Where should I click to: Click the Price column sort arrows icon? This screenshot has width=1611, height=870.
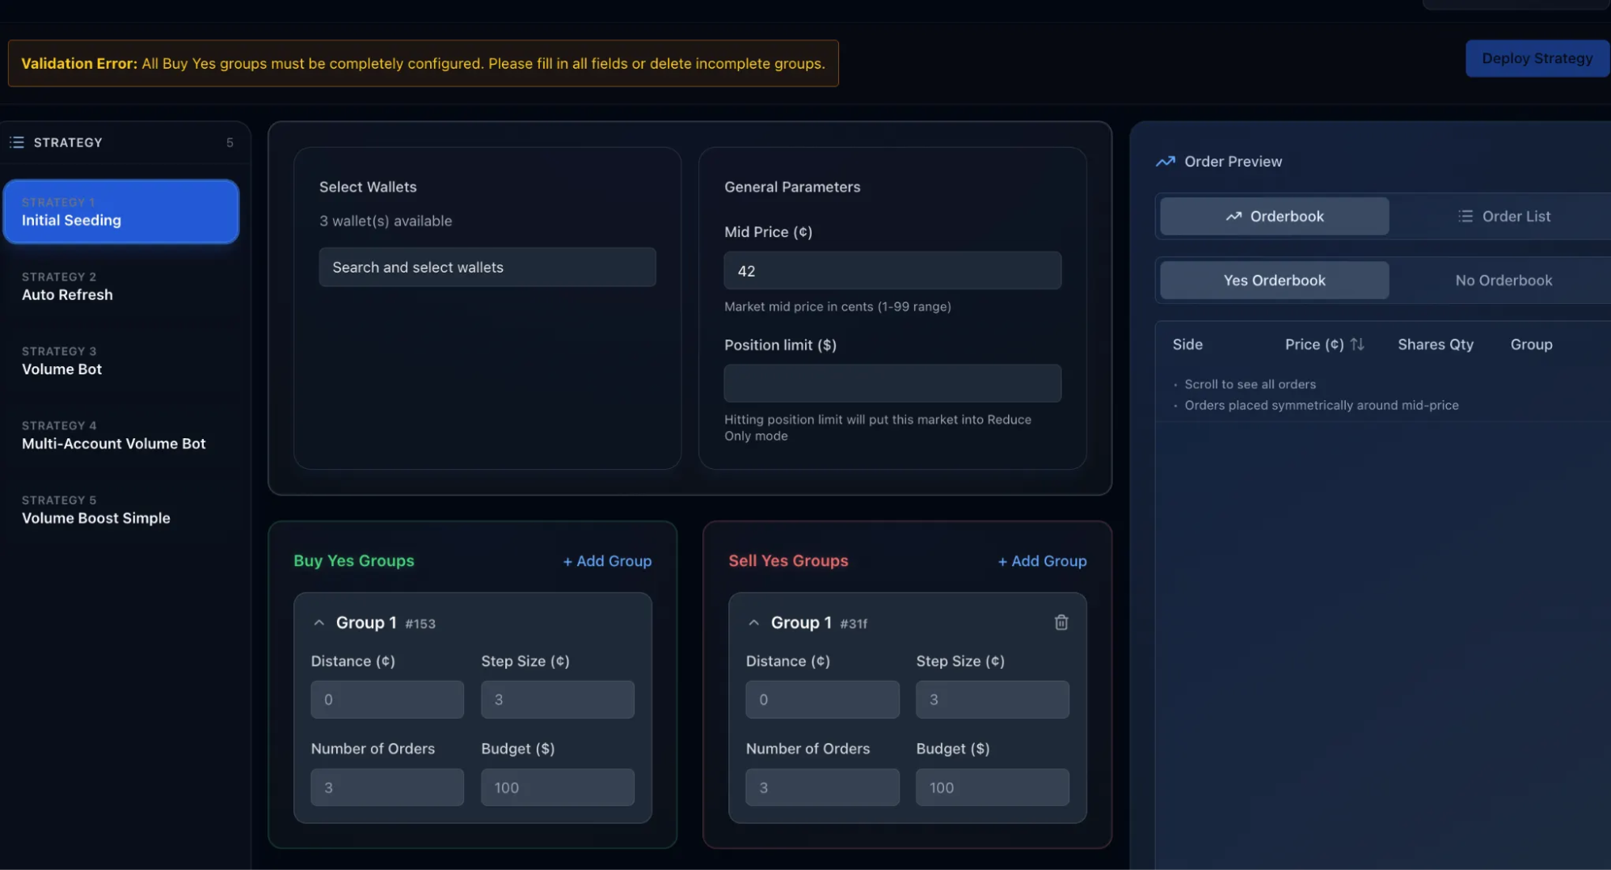(1357, 344)
